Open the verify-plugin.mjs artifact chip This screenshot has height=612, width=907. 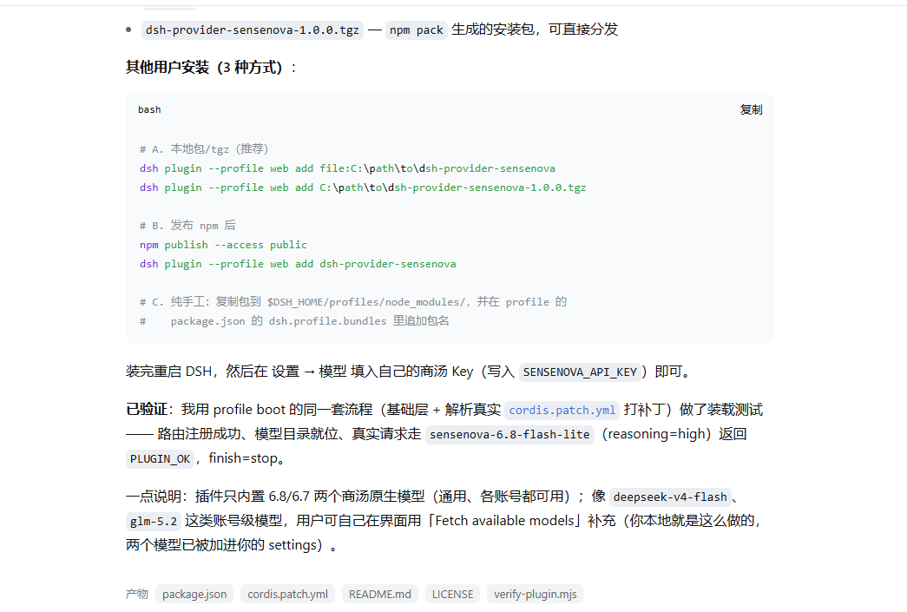[535, 594]
